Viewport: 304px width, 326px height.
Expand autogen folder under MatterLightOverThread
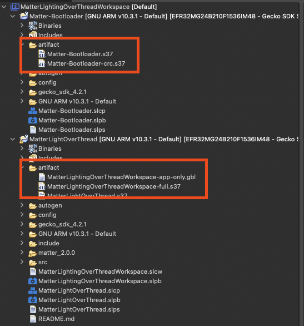click(x=22, y=205)
